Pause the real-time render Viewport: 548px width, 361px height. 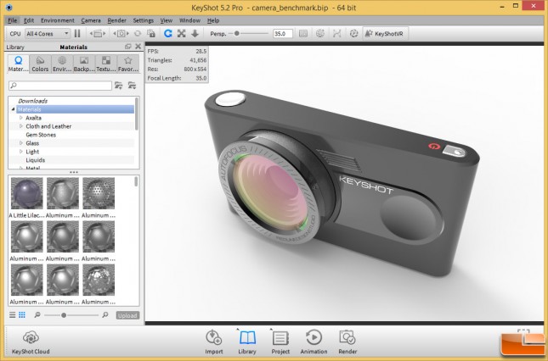click(x=77, y=33)
